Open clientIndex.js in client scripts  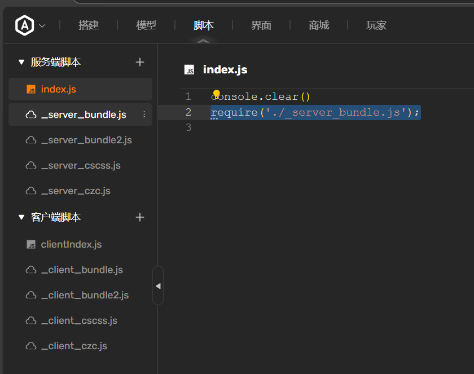pos(71,244)
